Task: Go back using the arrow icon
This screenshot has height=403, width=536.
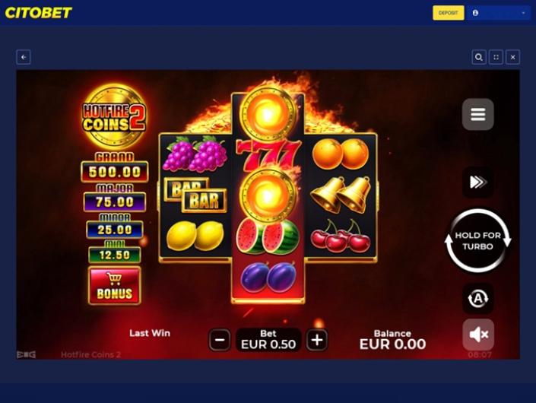Action: 24,57
